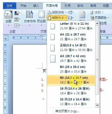Click list item number 1. in document
The width and height of the screenshot is (112, 114).
coord(43,80)
